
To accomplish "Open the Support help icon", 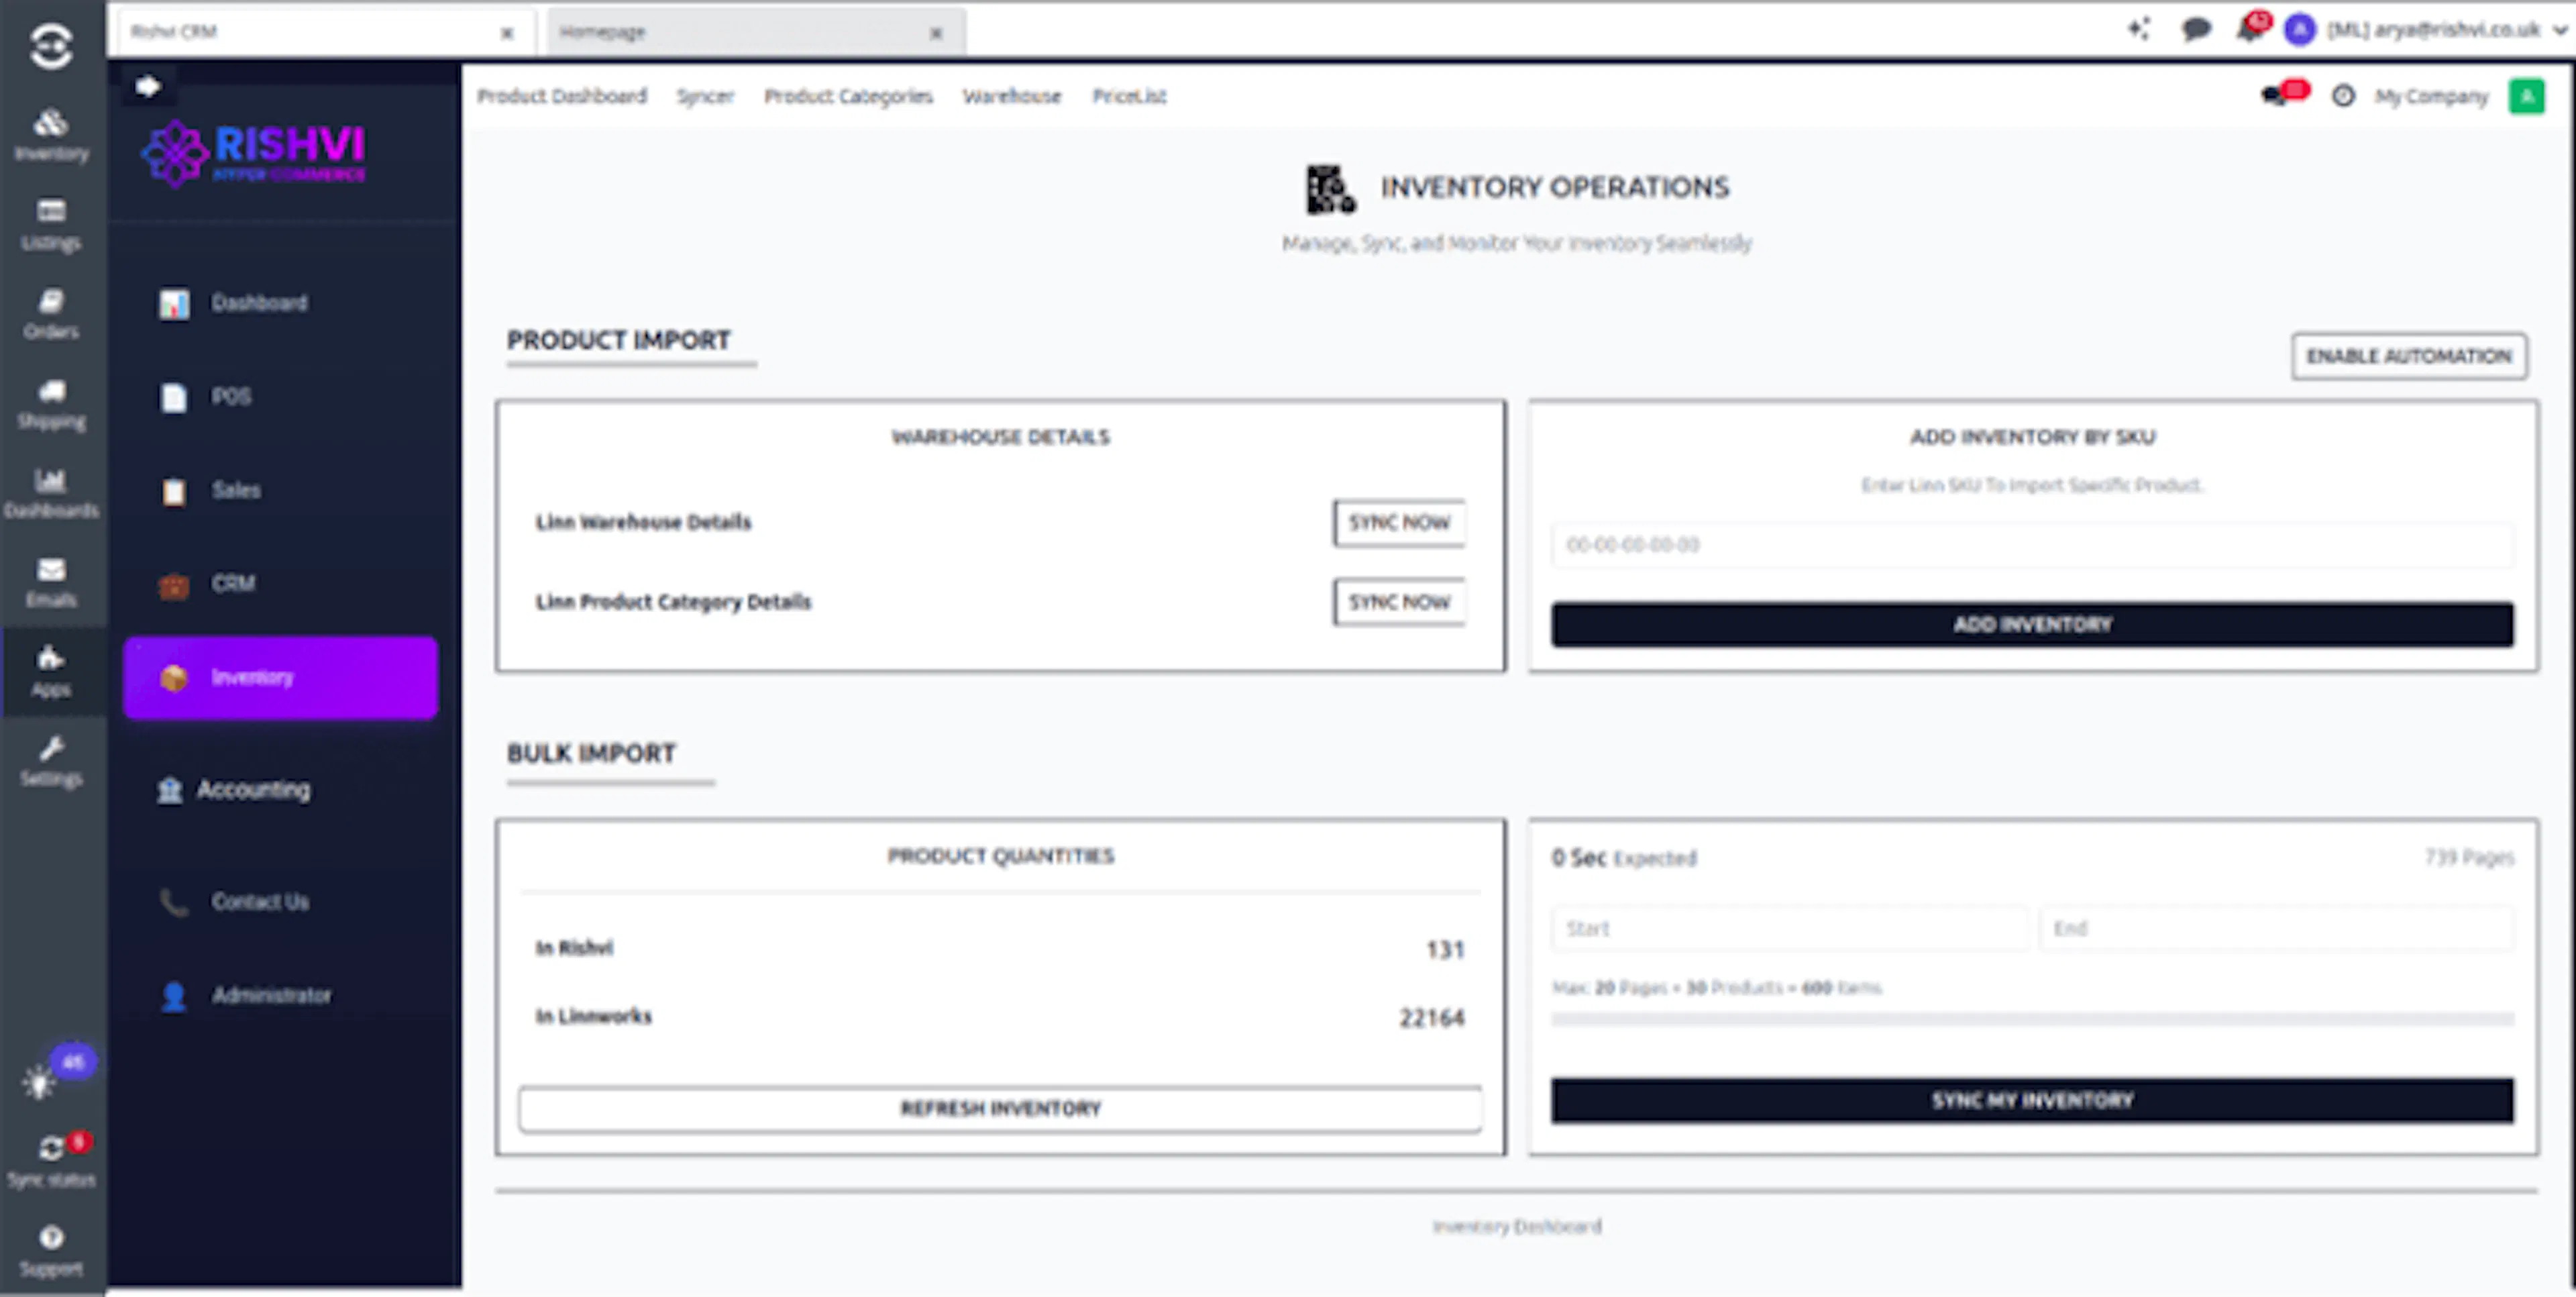I will [x=51, y=1250].
